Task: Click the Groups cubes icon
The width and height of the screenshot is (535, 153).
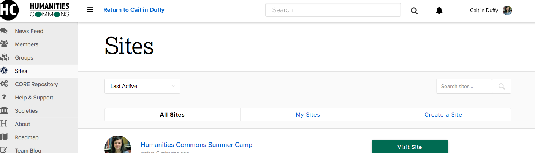Action: coord(4,58)
